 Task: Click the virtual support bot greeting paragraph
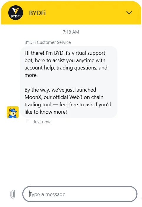point(66,64)
